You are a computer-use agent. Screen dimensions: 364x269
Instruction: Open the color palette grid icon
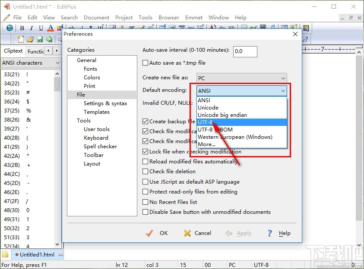(x=60, y=28)
